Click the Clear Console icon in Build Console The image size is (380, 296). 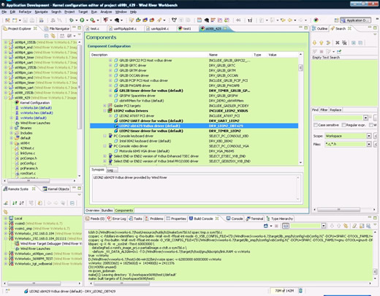click(x=354, y=226)
